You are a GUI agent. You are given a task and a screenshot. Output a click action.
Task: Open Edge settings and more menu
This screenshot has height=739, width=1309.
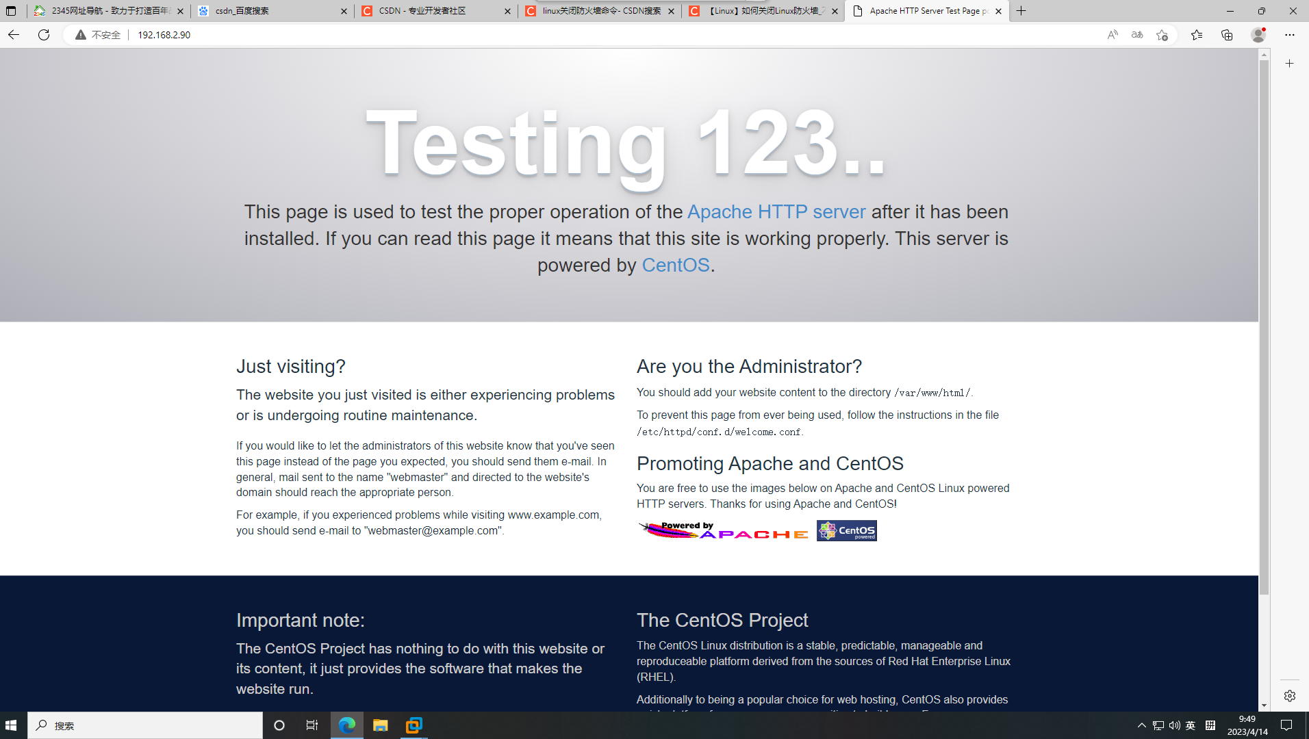pyautogui.click(x=1290, y=35)
